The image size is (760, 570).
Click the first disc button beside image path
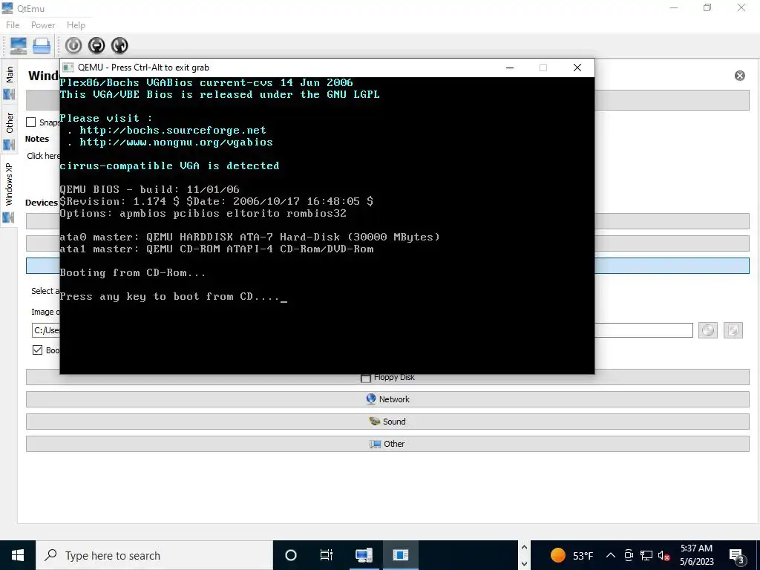click(707, 330)
